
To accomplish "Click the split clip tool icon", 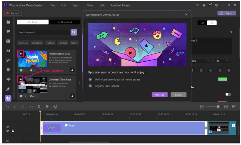I will point(31,107).
